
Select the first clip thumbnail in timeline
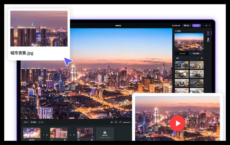pyautogui.click(x=32, y=133)
